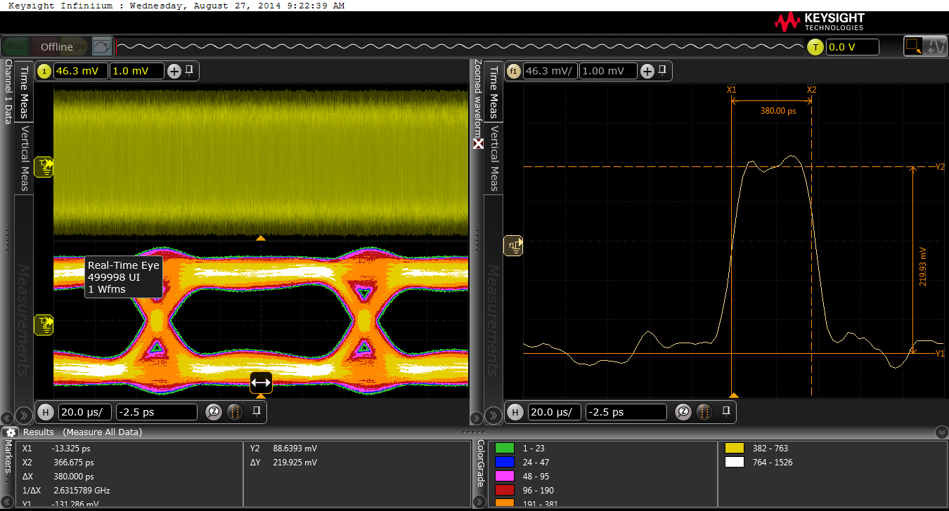Expand the right horizontal toolbar double arrow
949x511 pixels.
coord(493,416)
